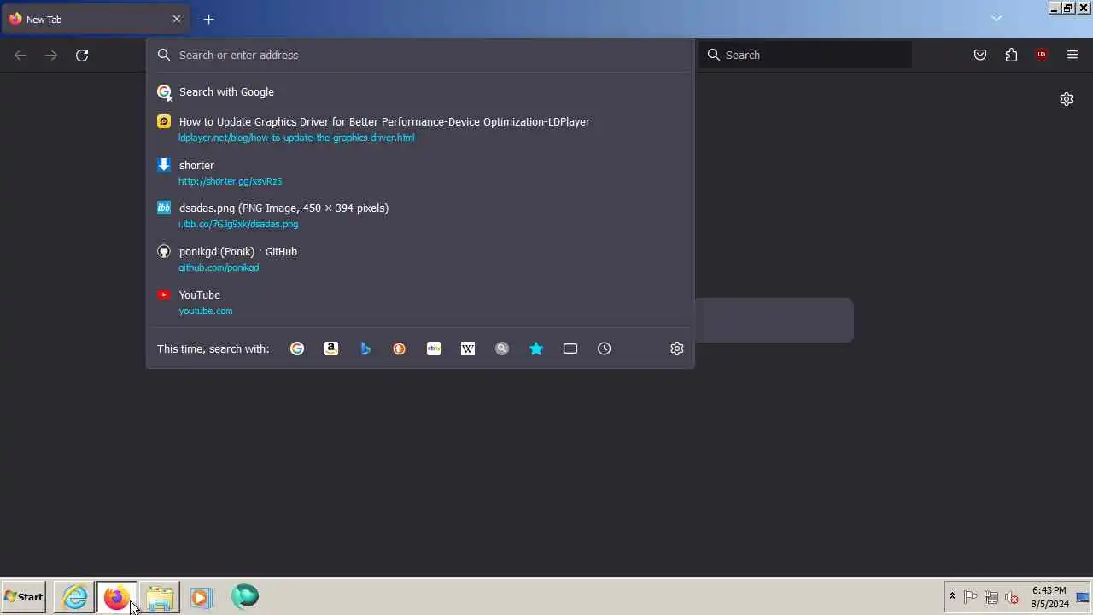Open the shorter suggestion entry
1093x615 pixels.
[x=420, y=173]
